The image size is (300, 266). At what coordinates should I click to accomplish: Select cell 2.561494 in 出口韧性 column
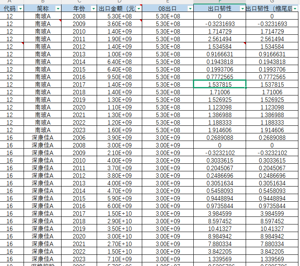(220, 39)
